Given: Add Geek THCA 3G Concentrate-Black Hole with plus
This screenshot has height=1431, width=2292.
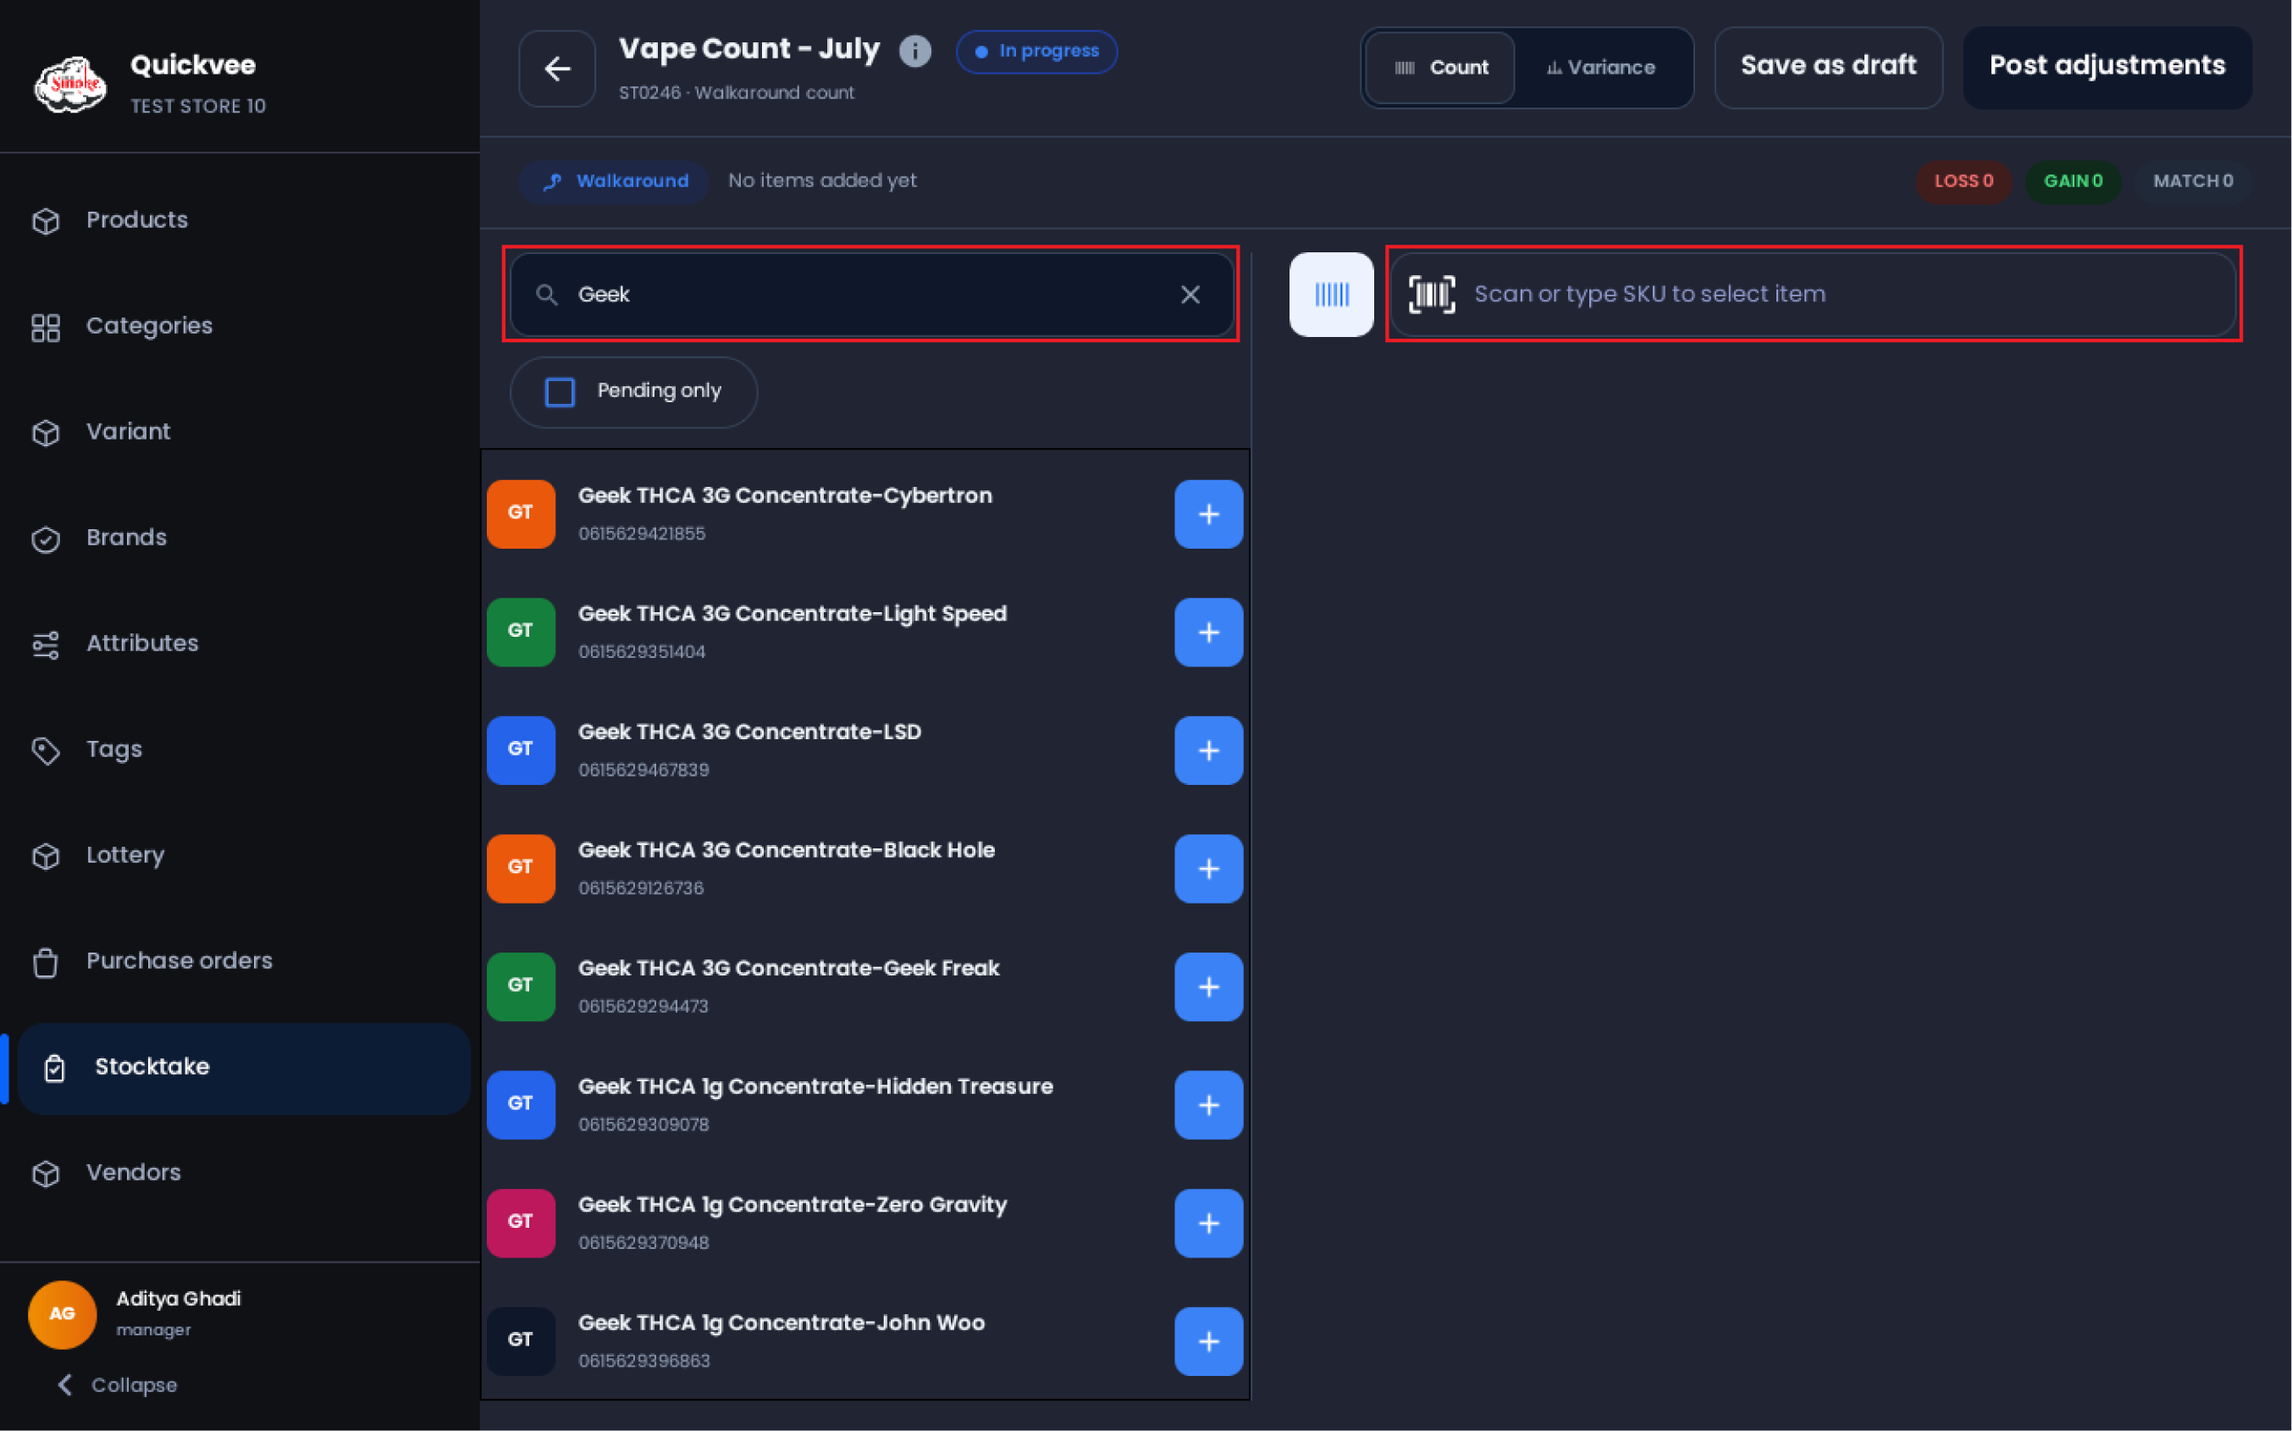Looking at the screenshot, I should (1208, 869).
